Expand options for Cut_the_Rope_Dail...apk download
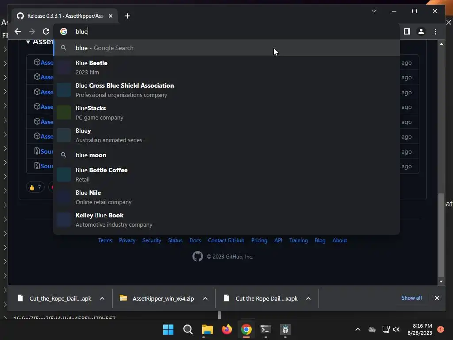 click(x=102, y=298)
